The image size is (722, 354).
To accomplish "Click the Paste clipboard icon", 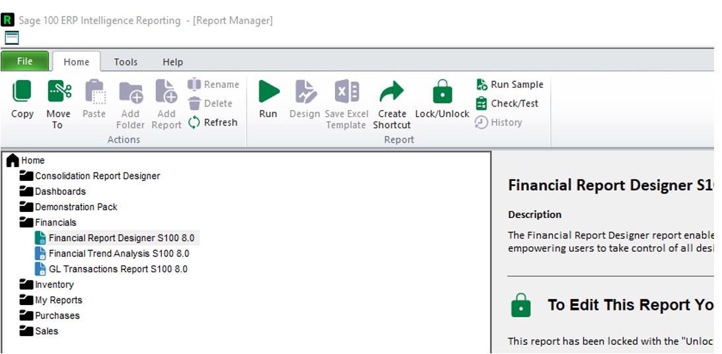I will point(95,91).
